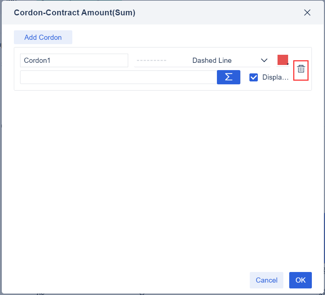
Task: Click the Cordon-Contract Amount(Sum) title
Action: [74, 13]
